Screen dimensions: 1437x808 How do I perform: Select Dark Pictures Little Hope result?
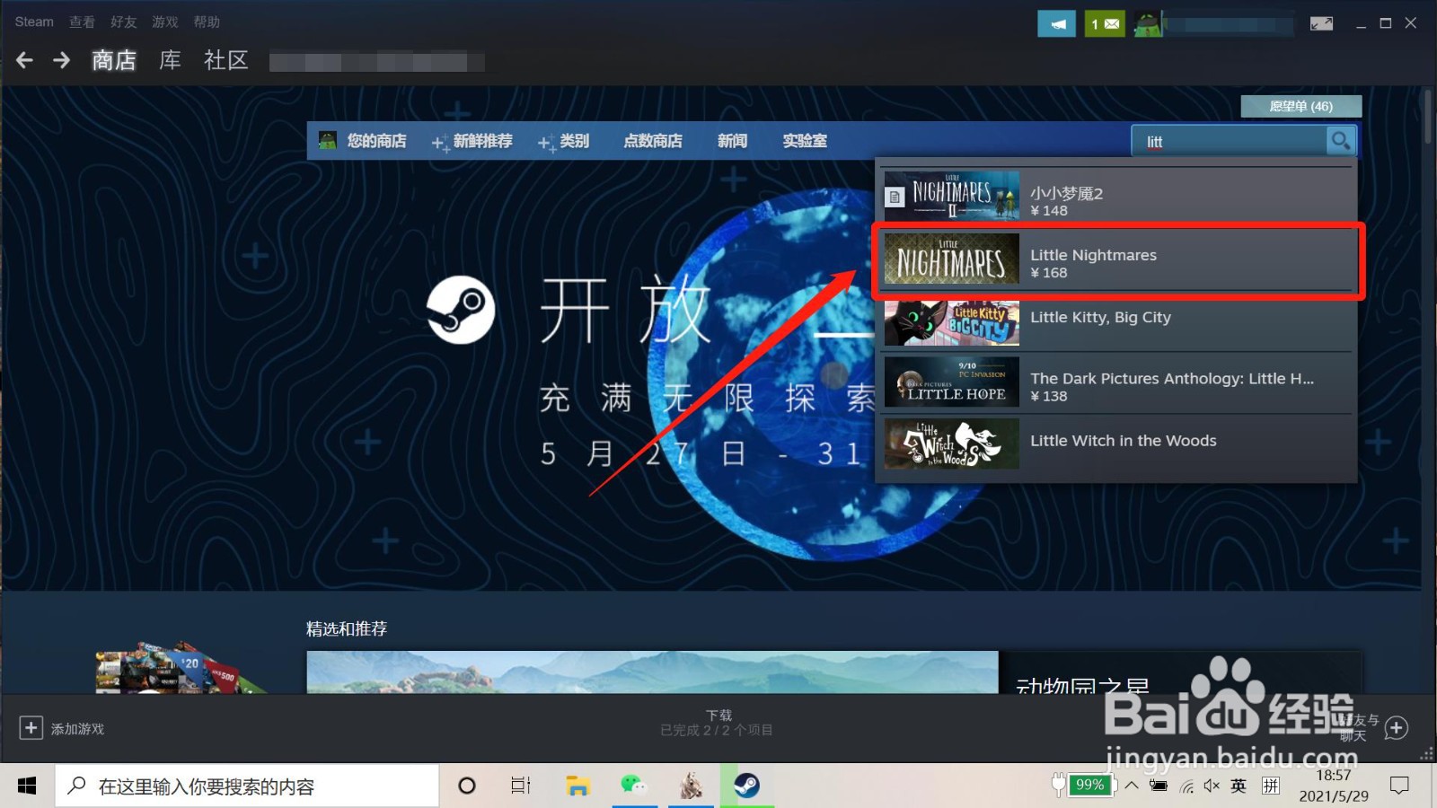click(1117, 382)
